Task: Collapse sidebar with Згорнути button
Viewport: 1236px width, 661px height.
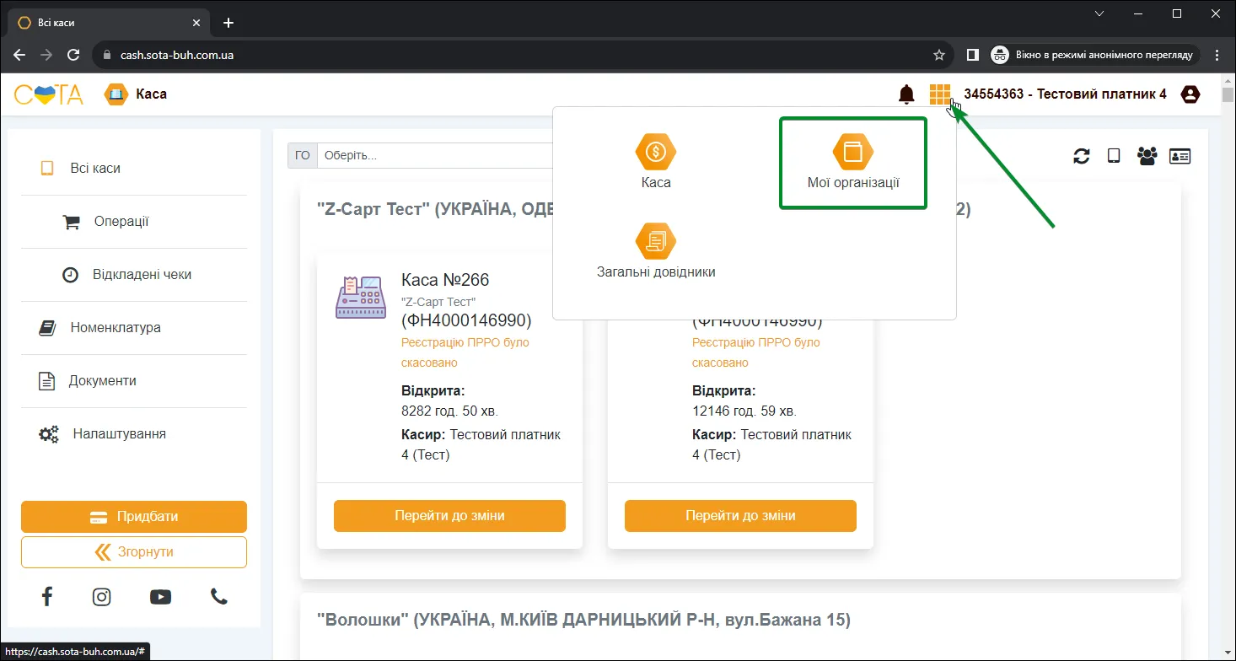Action: 134,552
